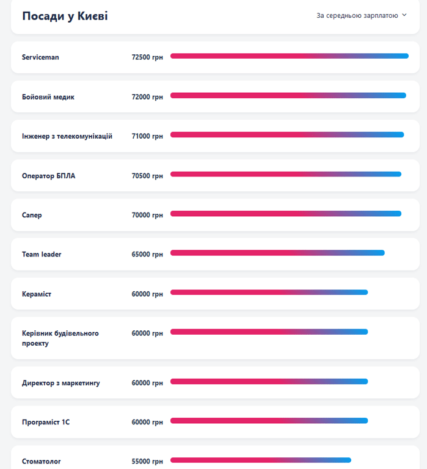The image size is (427, 469).
Task: Select the 'Стоматолог' position
Action: (x=42, y=462)
